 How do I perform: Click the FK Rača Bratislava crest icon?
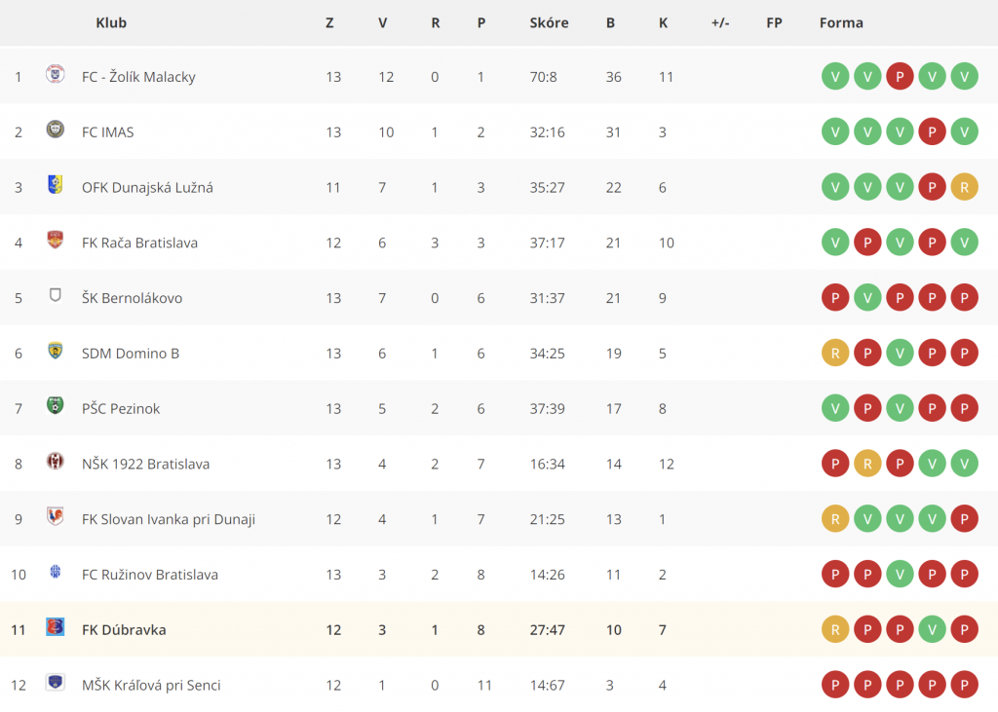coord(56,240)
